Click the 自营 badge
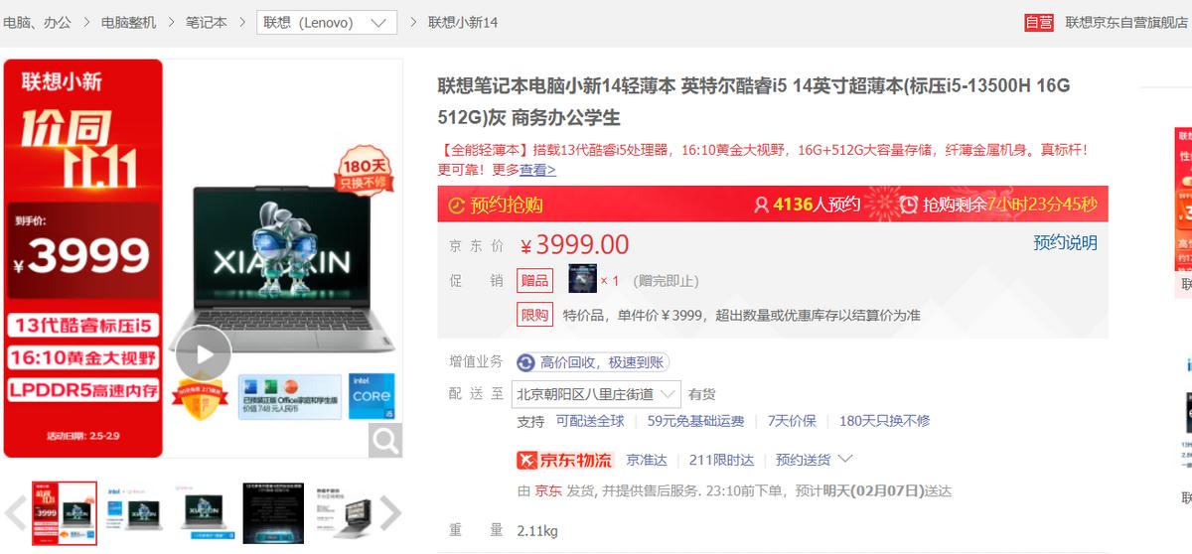The height and width of the screenshot is (554, 1192). (x=1039, y=22)
